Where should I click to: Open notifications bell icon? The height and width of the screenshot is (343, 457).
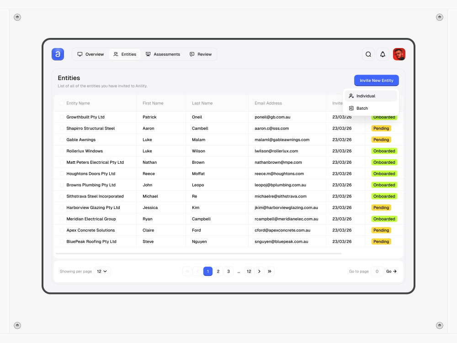click(383, 54)
